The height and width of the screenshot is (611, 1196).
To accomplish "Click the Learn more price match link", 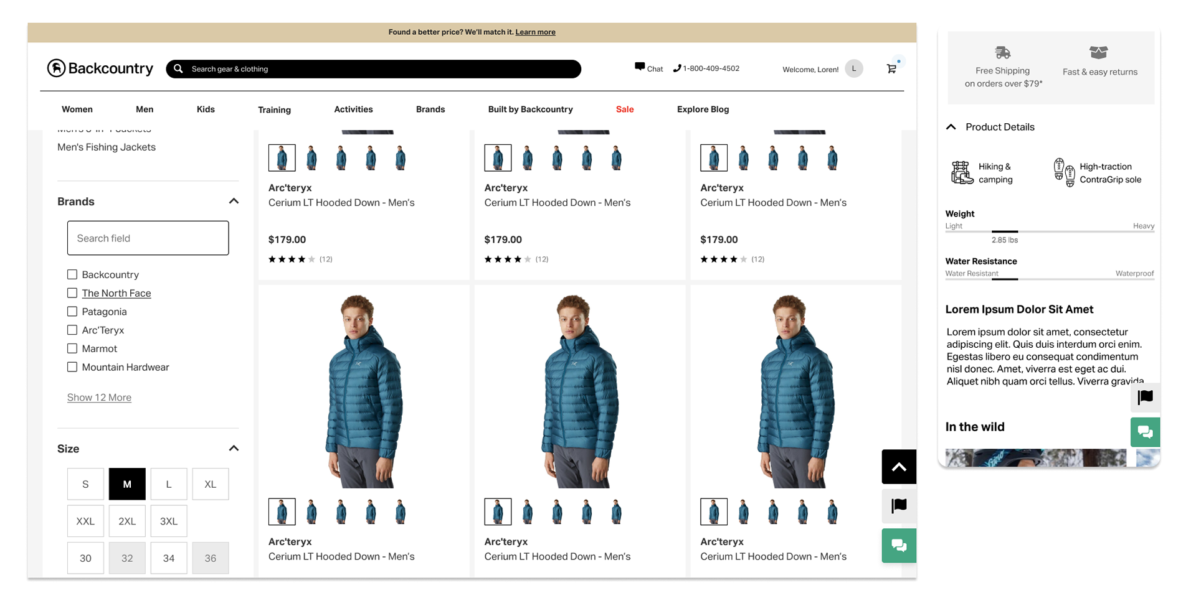I will coord(535,32).
